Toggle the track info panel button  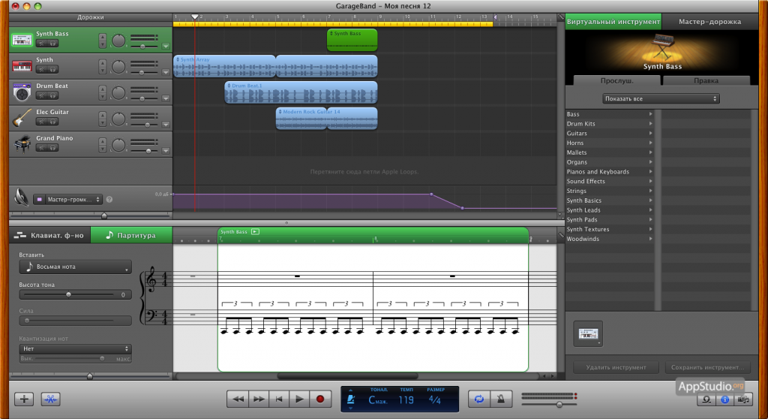[725, 400]
